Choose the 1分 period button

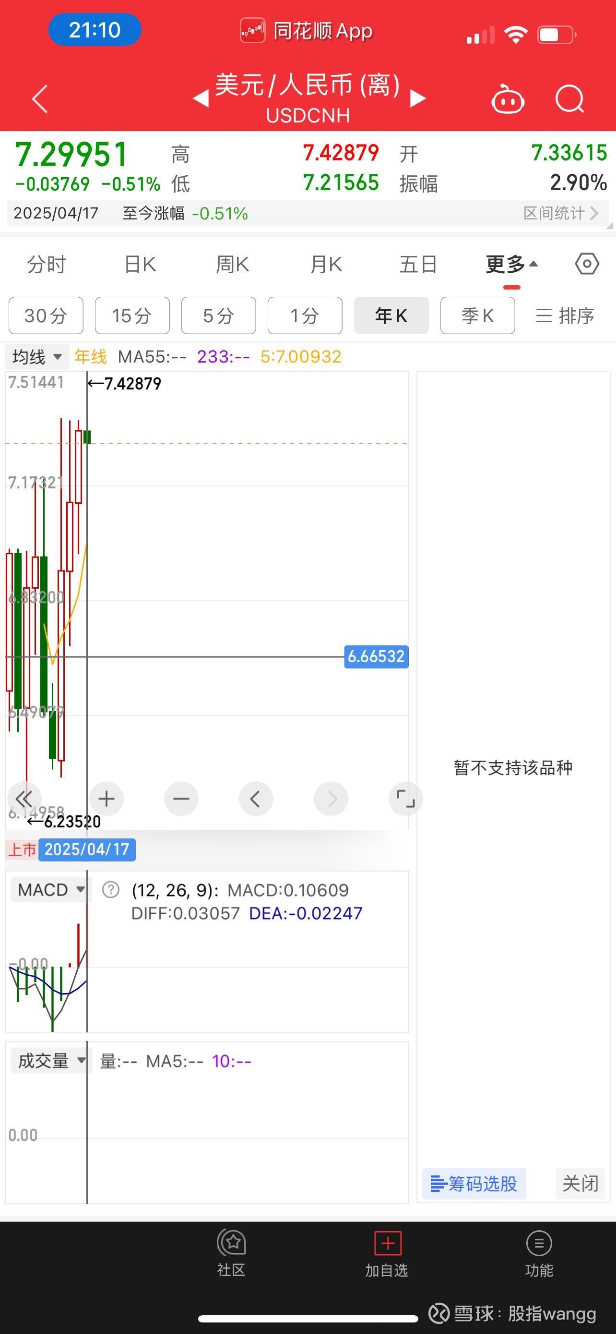305,315
